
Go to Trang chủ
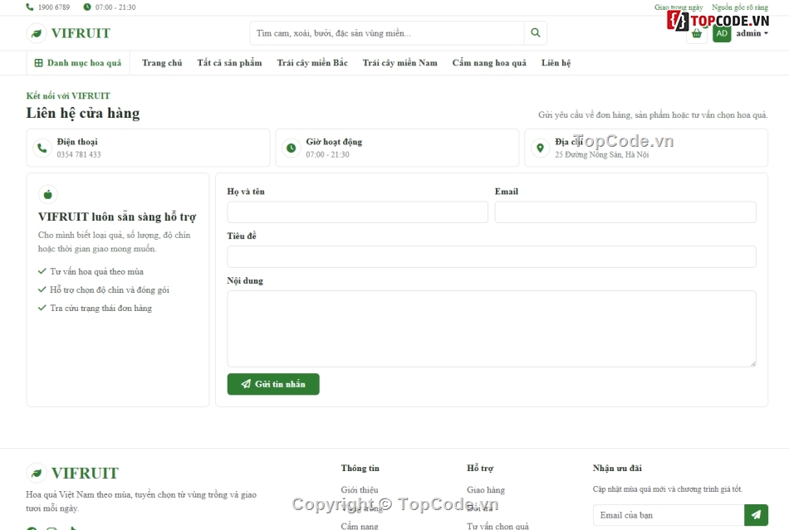(162, 63)
